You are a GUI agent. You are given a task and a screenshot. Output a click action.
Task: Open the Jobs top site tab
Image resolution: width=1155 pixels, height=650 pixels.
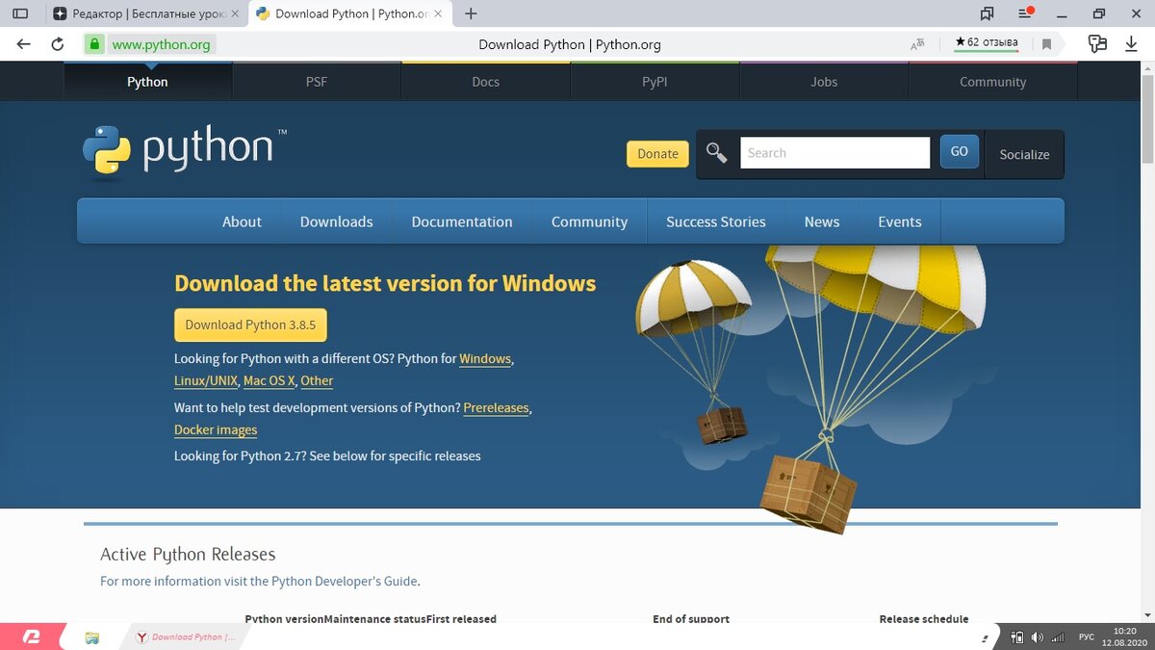click(824, 82)
